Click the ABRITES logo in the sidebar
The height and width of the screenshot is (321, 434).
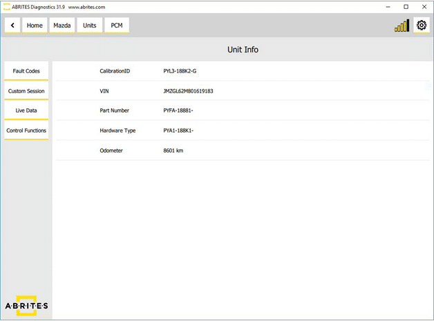26,305
